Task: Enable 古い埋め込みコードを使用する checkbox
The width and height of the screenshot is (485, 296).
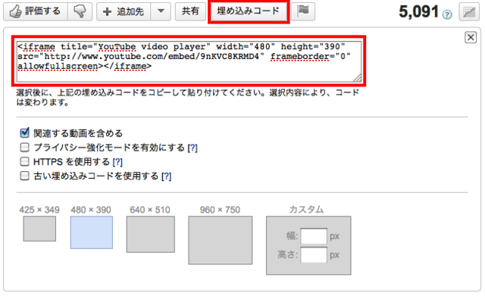Action: [x=25, y=176]
